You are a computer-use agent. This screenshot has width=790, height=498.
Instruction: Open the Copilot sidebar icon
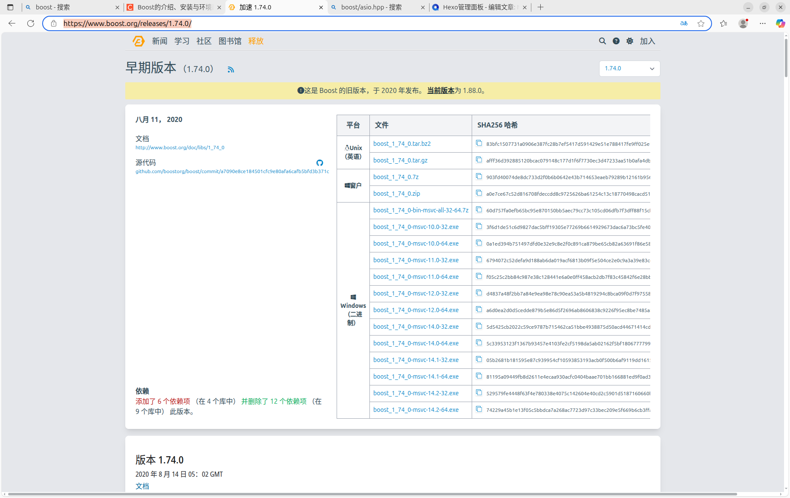point(780,23)
